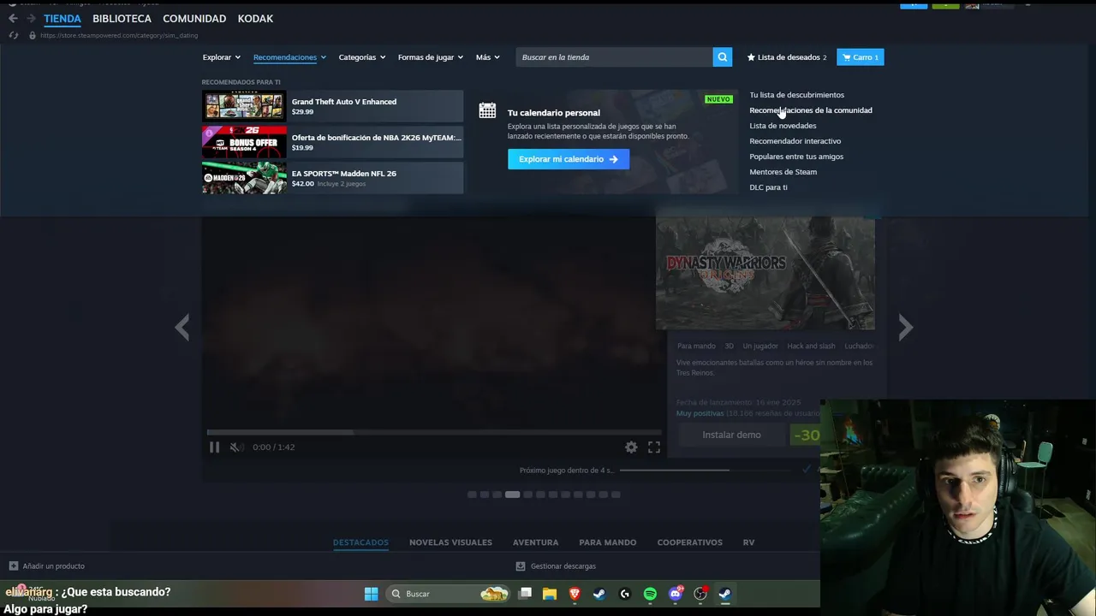Click the Instalar demo button
1096x616 pixels.
(x=731, y=435)
